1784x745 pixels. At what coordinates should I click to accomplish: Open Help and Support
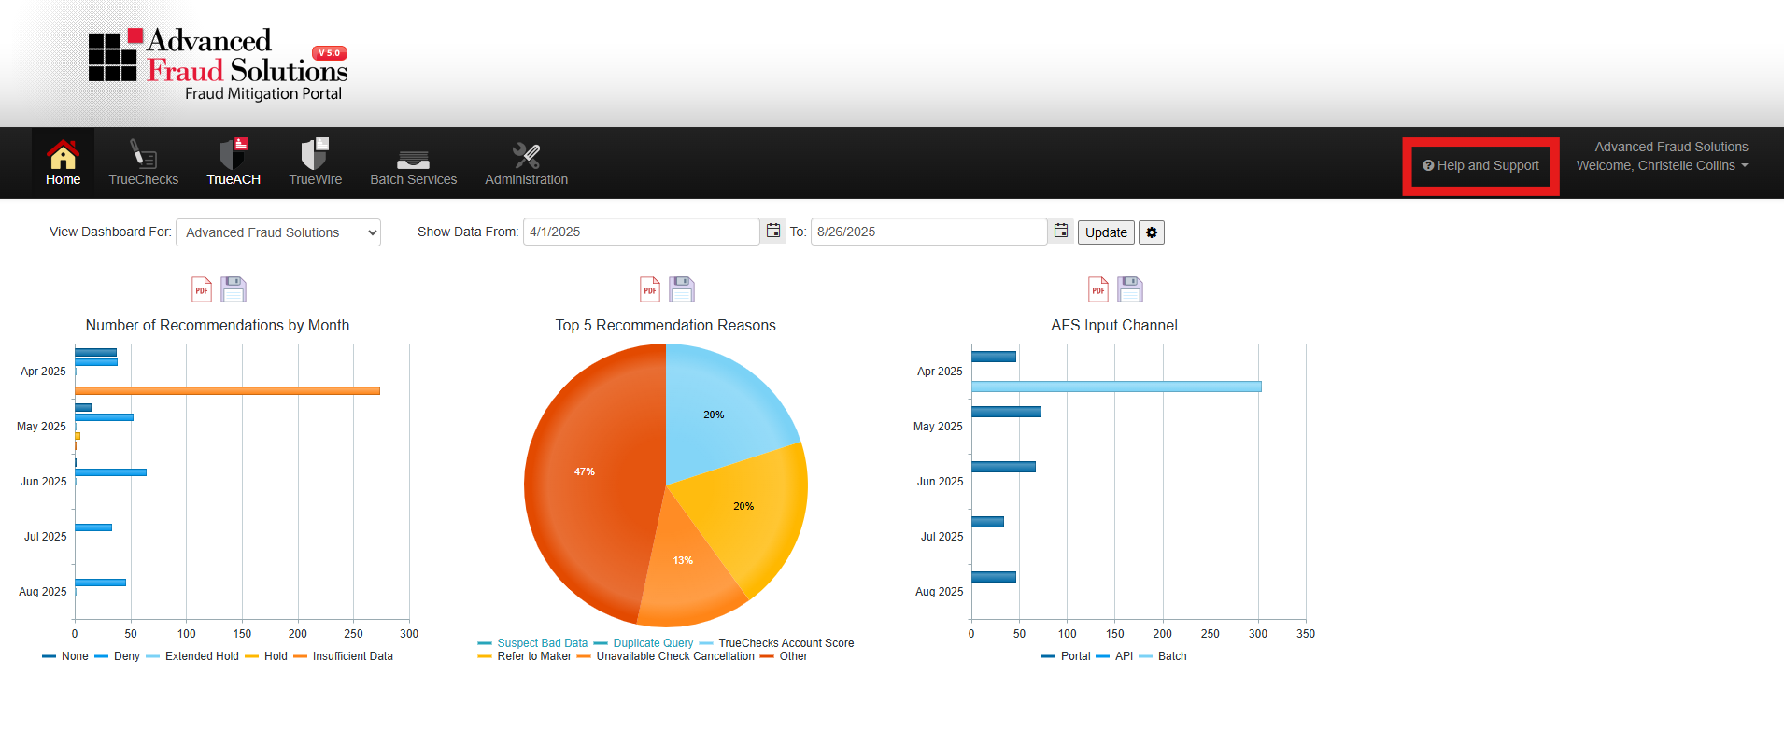tap(1480, 165)
